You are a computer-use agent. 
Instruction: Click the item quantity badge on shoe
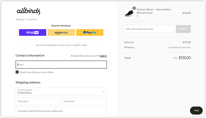(x=134, y=8)
